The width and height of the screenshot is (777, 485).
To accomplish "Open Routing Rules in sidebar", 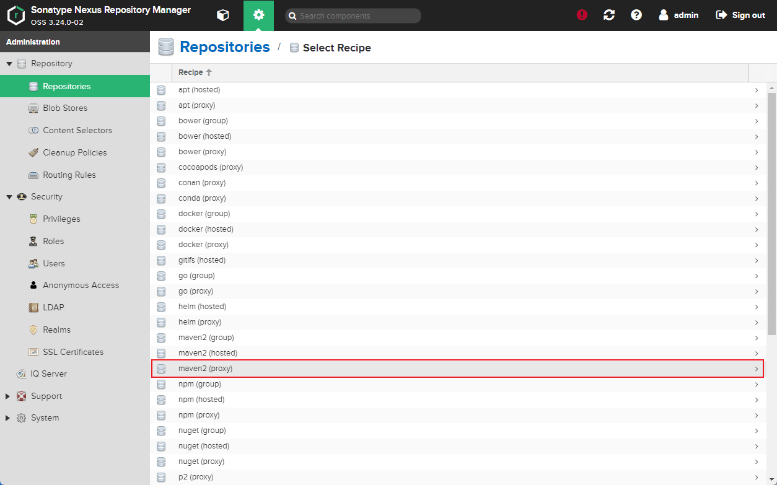I will pos(75,175).
